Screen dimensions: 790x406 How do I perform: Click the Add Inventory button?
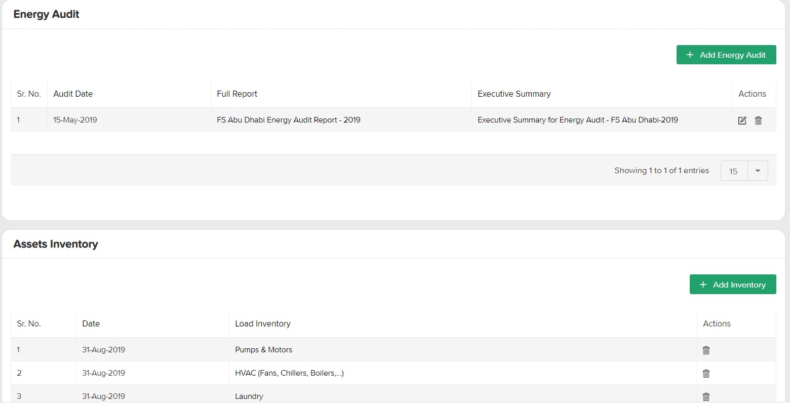[733, 285]
